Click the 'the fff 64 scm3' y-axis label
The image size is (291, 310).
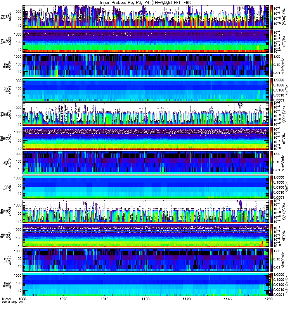click(x=6, y=236)
